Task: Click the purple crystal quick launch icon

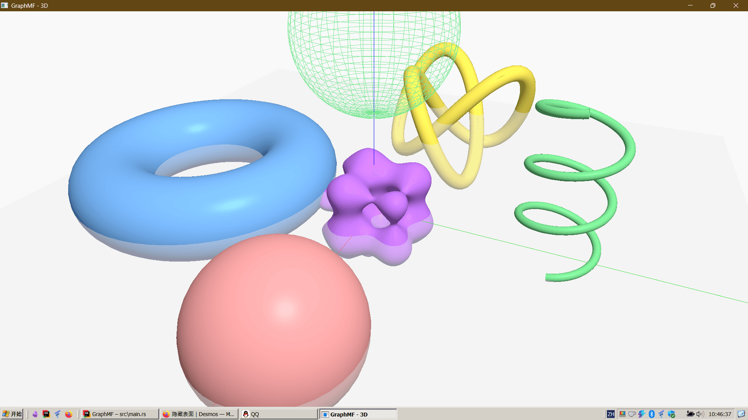Action: click(35, 414)
